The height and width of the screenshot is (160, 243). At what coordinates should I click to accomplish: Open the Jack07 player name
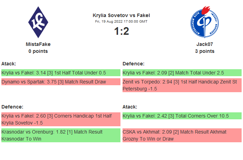pyautogui.click(x=204, y=44)
